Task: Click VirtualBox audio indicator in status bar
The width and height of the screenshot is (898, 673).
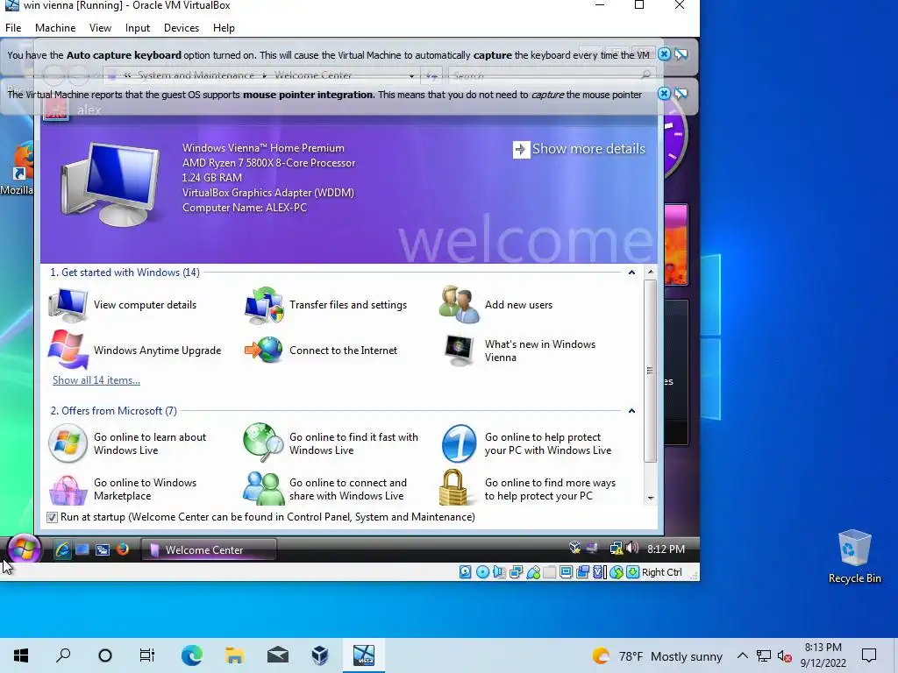Action: tap(499, 572)
